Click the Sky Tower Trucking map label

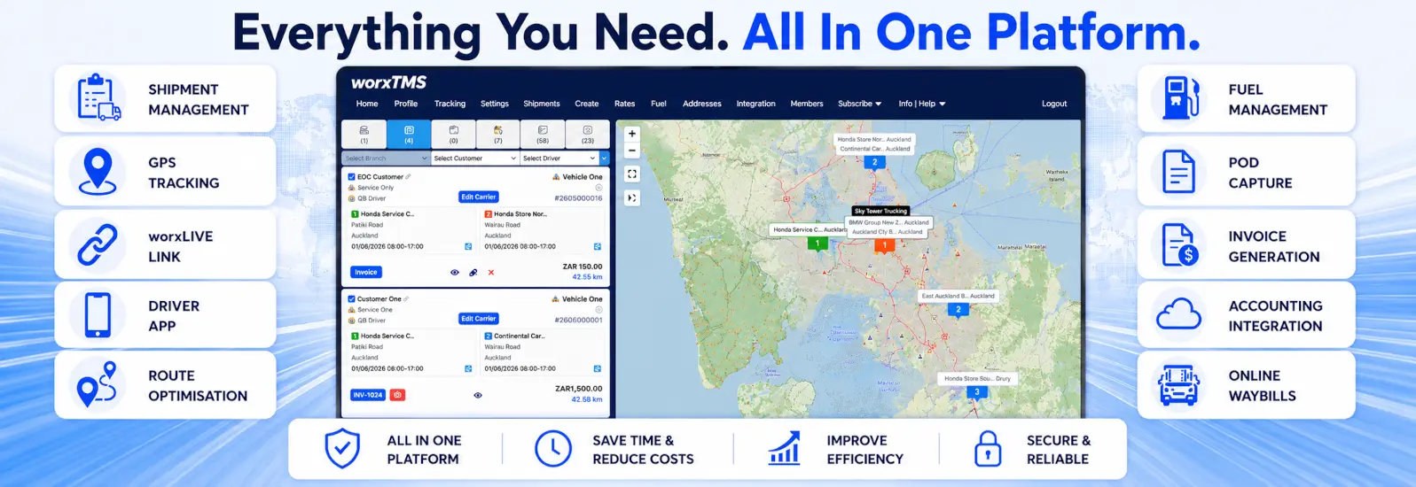(880, 211)
